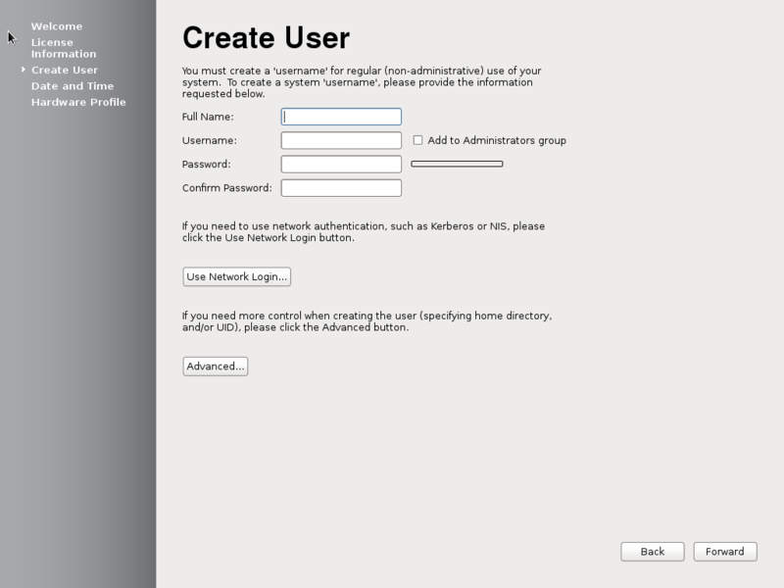
Task: Click the password strength meter bar
Action: point(457,164)
